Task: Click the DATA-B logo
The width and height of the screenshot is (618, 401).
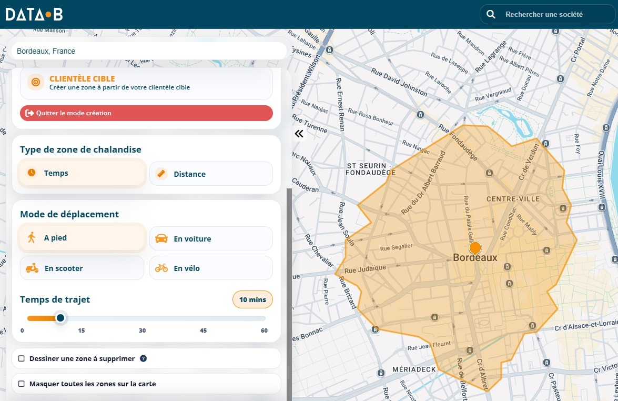Action: click(x=34, y=15)
